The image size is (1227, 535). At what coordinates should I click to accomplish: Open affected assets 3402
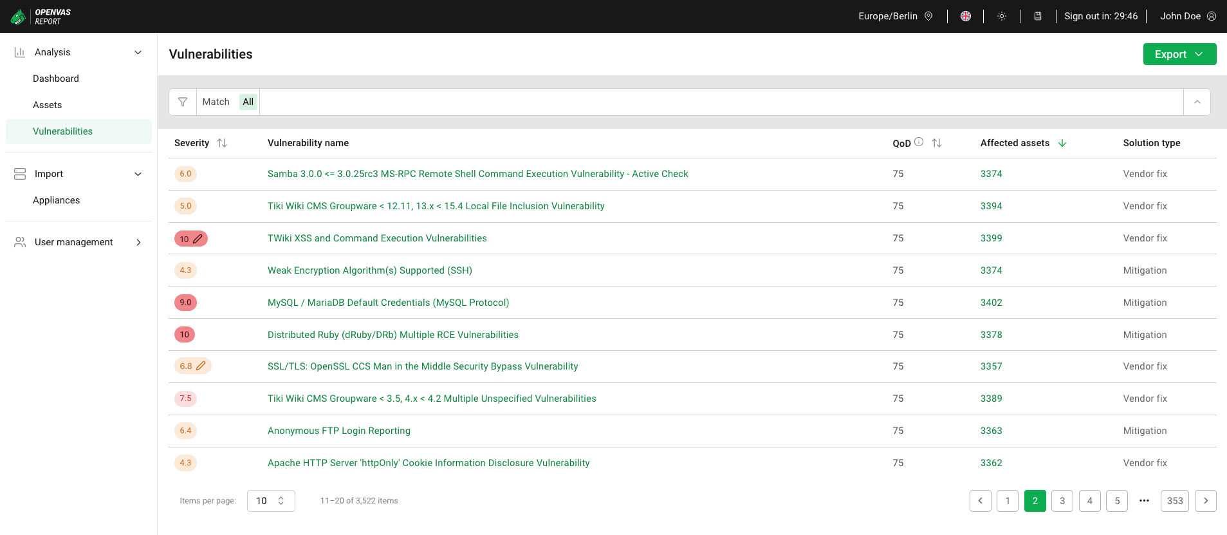point(992,303)
